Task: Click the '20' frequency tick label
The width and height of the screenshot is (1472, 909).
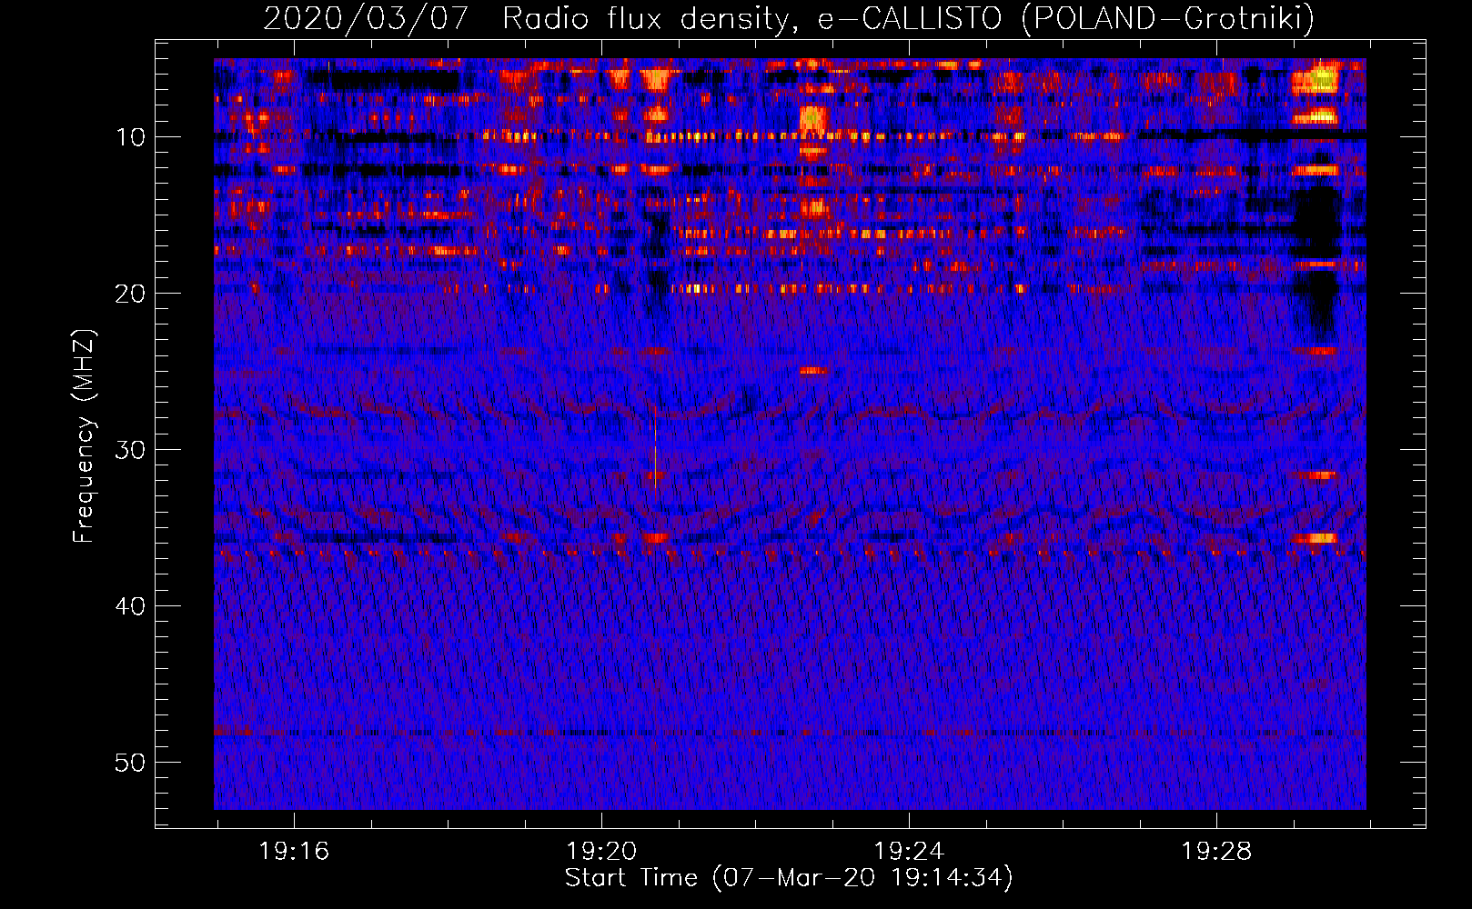Action: 131,294
